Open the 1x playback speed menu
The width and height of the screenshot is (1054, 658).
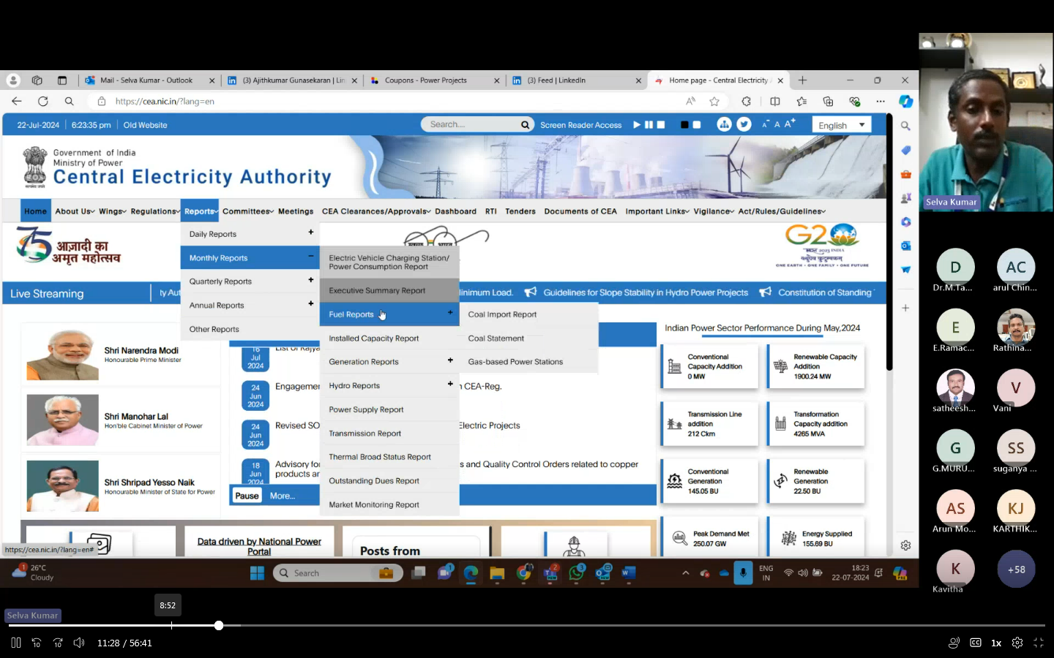click(996, 643)
